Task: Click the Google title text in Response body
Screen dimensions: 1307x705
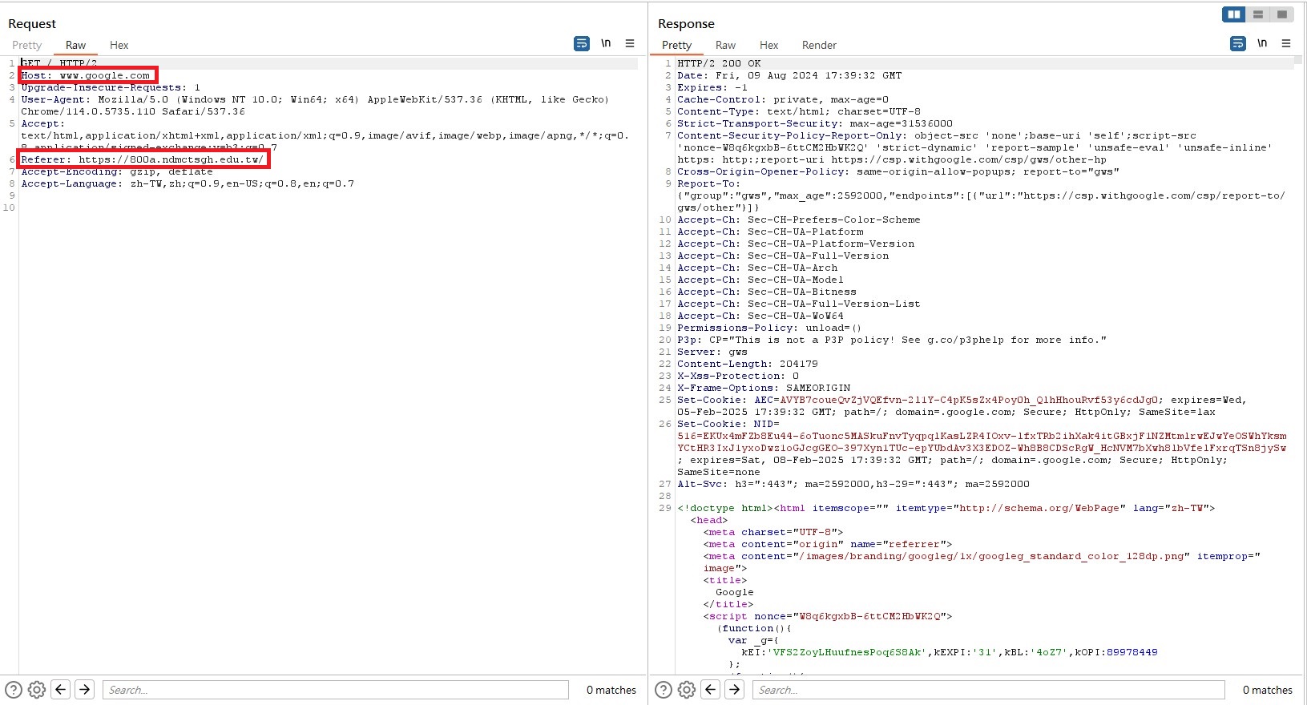Action: [735, 592]
